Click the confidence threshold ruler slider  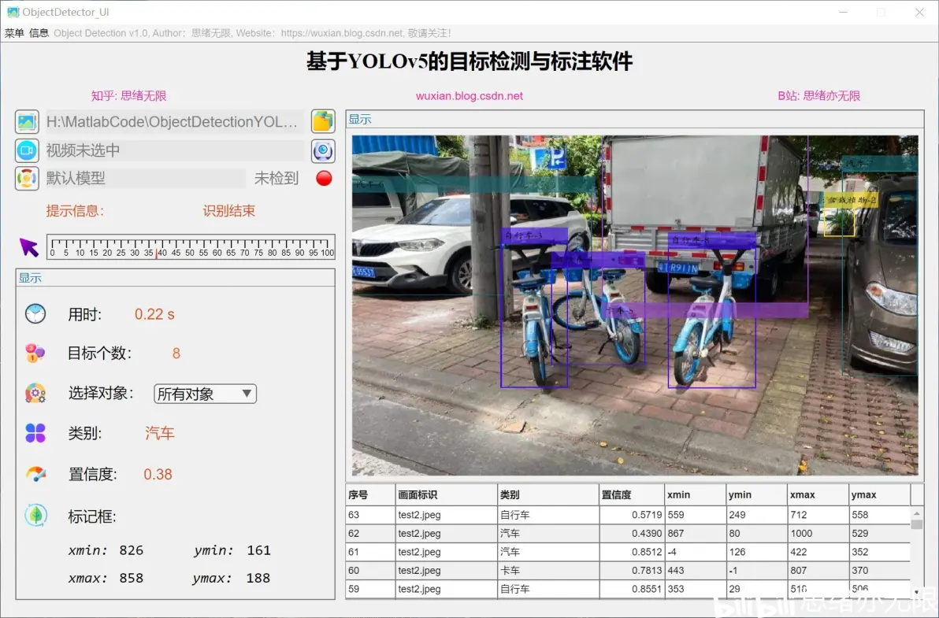point(191,246)
